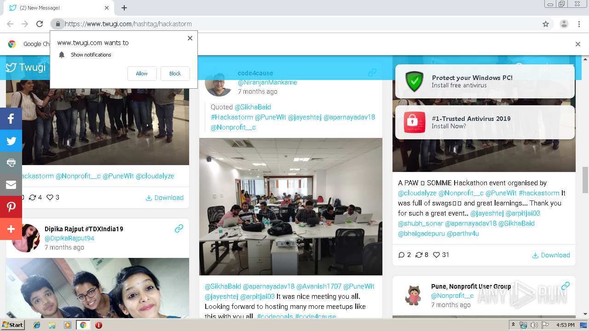Go back to the previous page
Screen dimensions: 589x331
click(x=10, y=24)
